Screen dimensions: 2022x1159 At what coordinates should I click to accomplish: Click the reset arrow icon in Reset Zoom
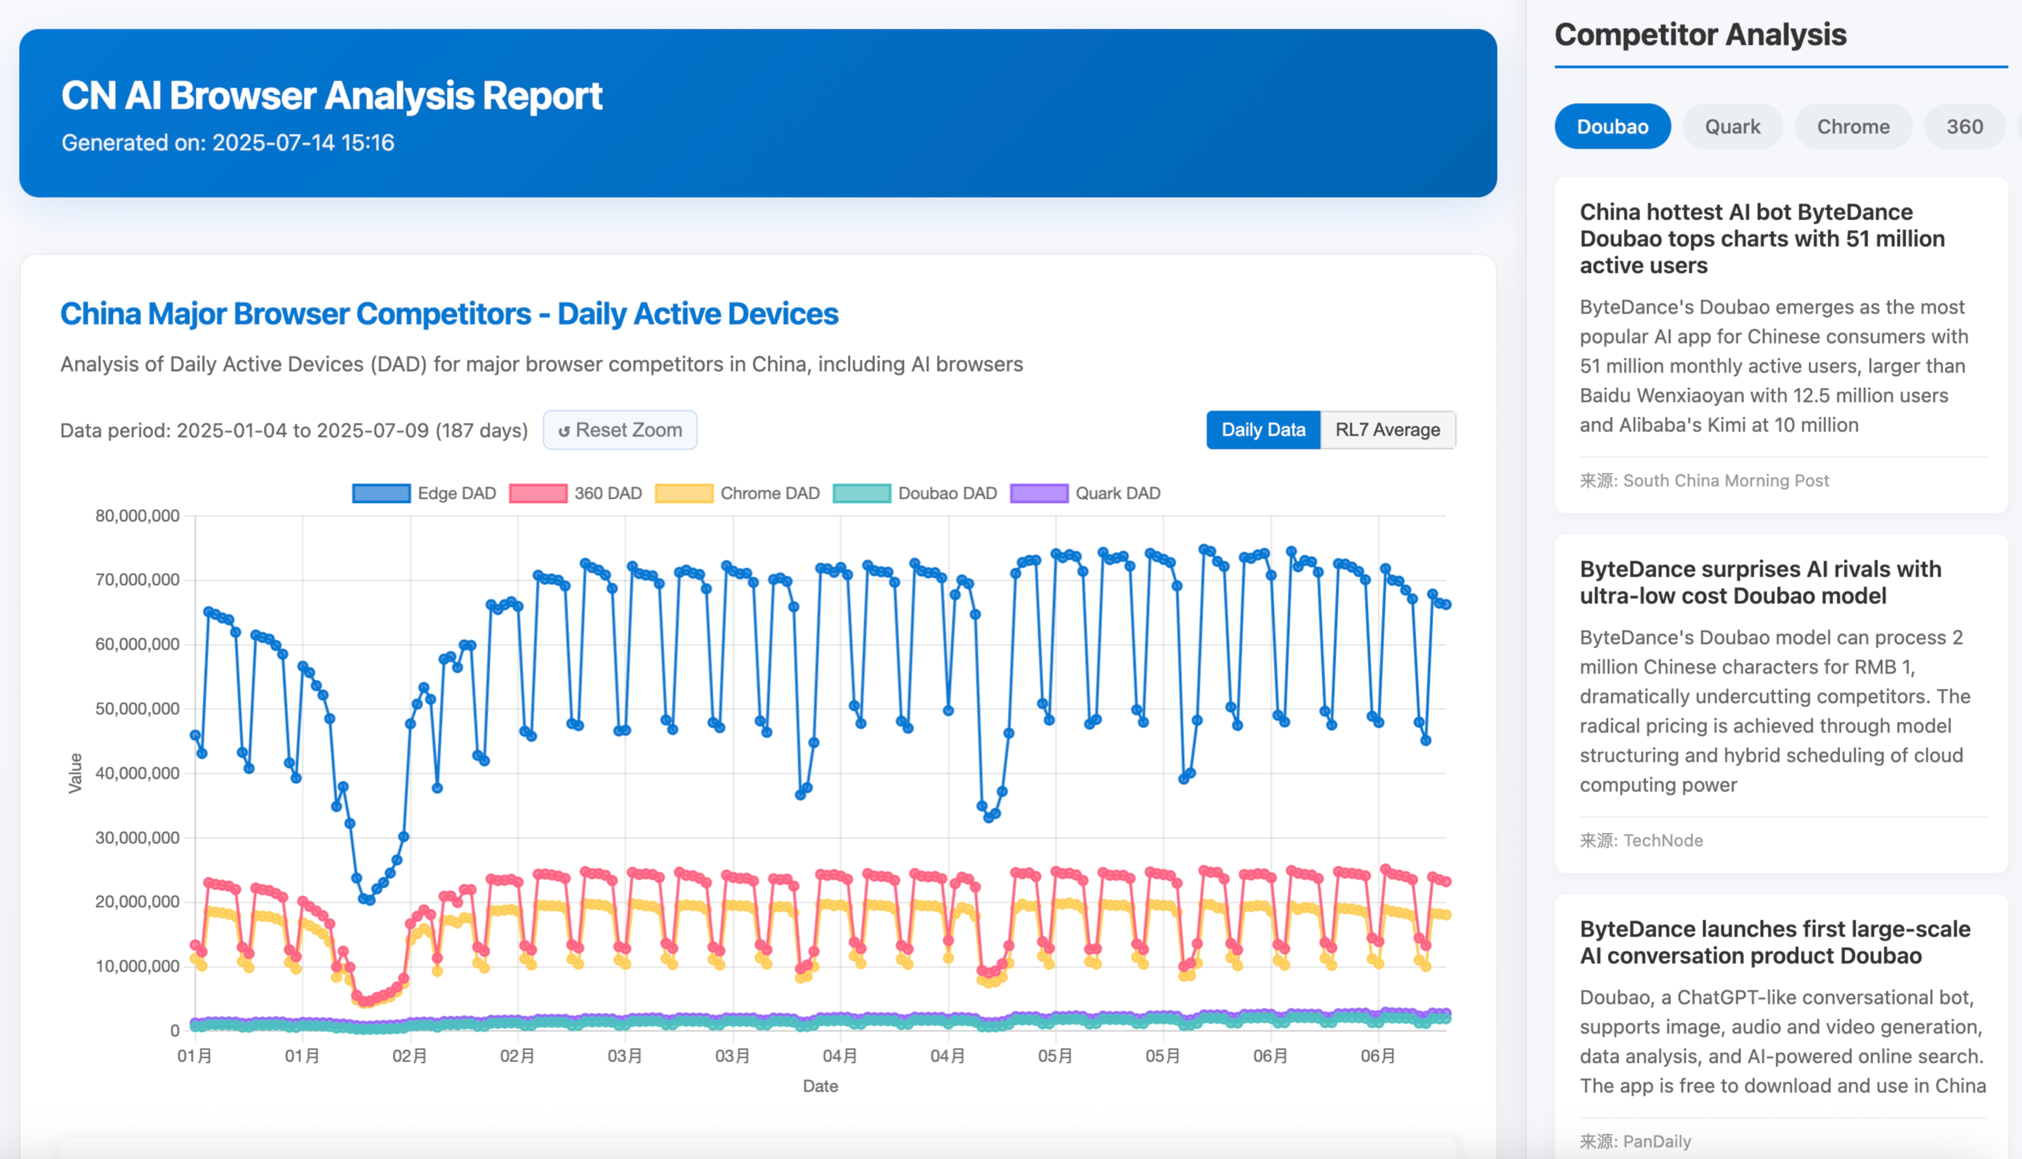pyautogui.click(x=564, y=431)
